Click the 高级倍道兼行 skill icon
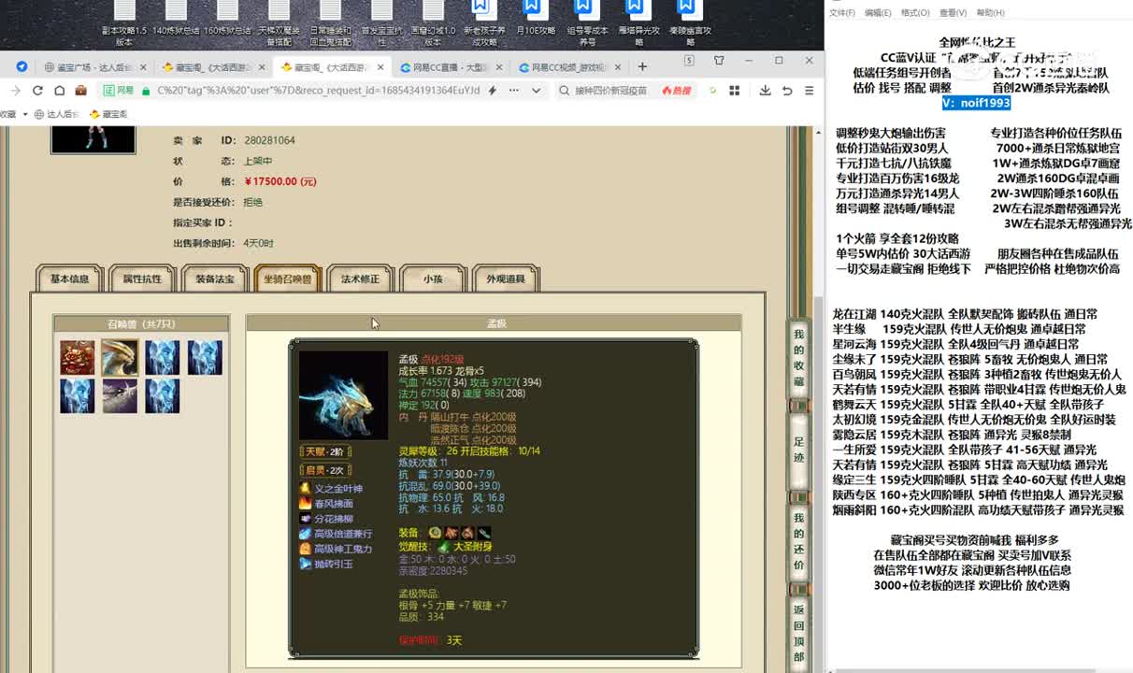This screenshot has height=673, width=1133. 305,534
